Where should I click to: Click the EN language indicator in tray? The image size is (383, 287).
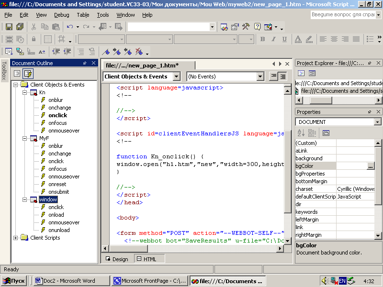(x=342, y=281)
